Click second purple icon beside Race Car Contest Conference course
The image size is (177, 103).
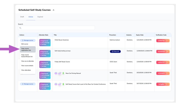point(60,84)
